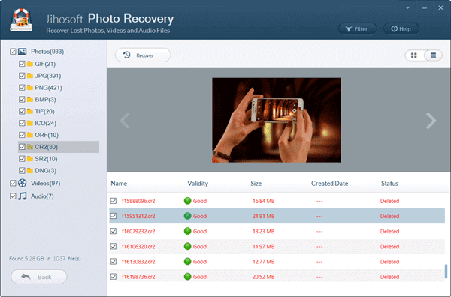The height and width of the screenshot is (297, 451).
Task: Sort by Created Date column header
Action: [x=330, y=183]
